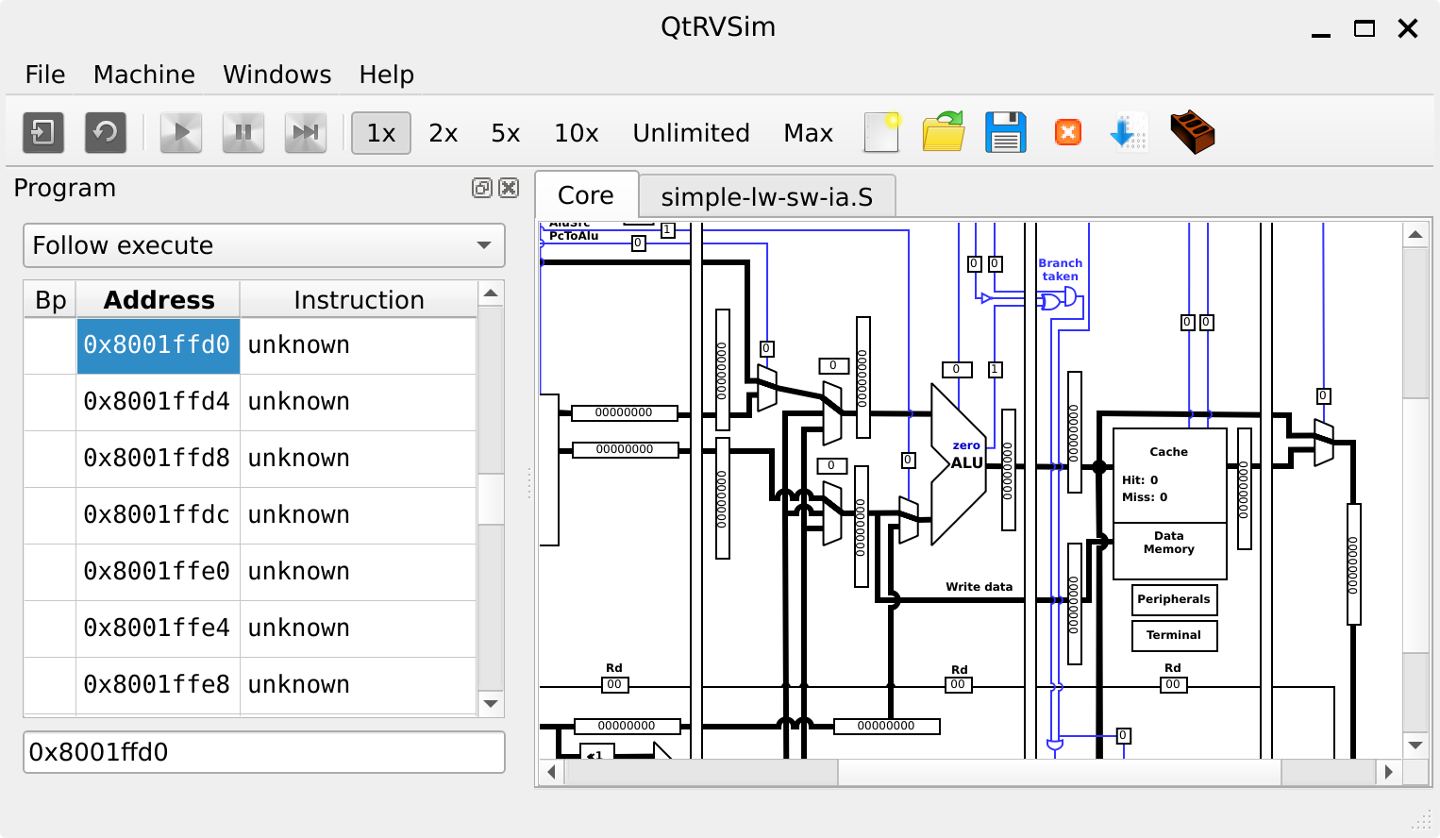Image resolution: width=1440 pixels, height=838 pixels.
Task: Click the New source file icon
Action: pos(881,133)
